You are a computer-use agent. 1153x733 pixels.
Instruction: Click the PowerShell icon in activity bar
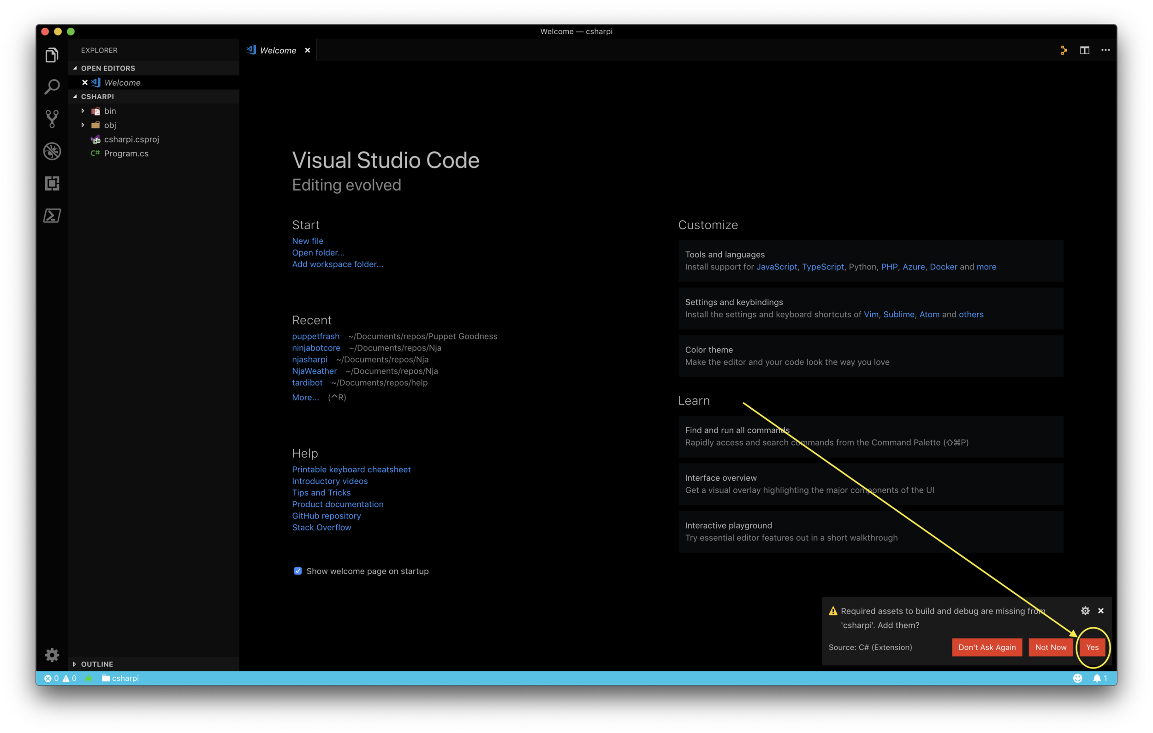coord(52,215)
